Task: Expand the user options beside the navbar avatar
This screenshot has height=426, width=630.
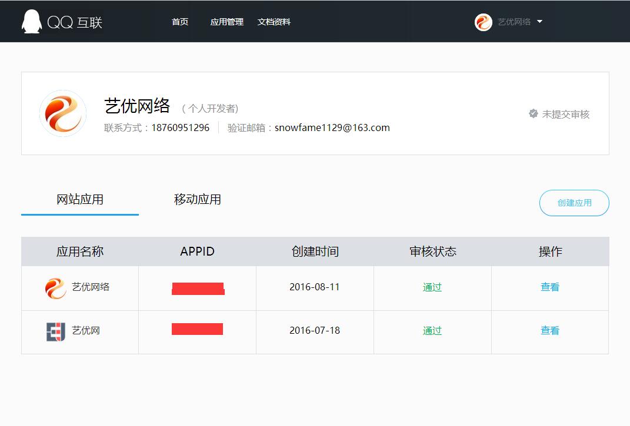Action: pyautogui.click(x=539, y=22)
